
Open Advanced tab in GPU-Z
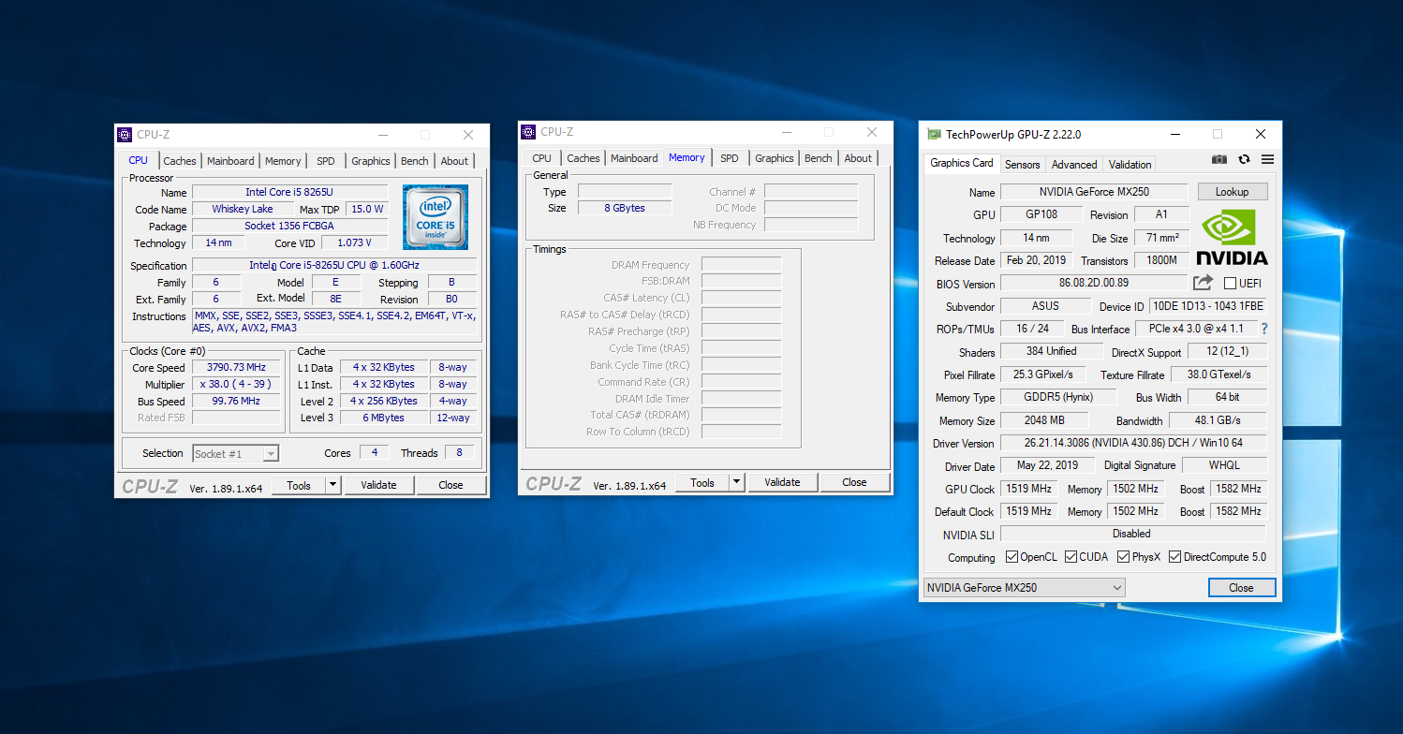tap(1074, 164)
